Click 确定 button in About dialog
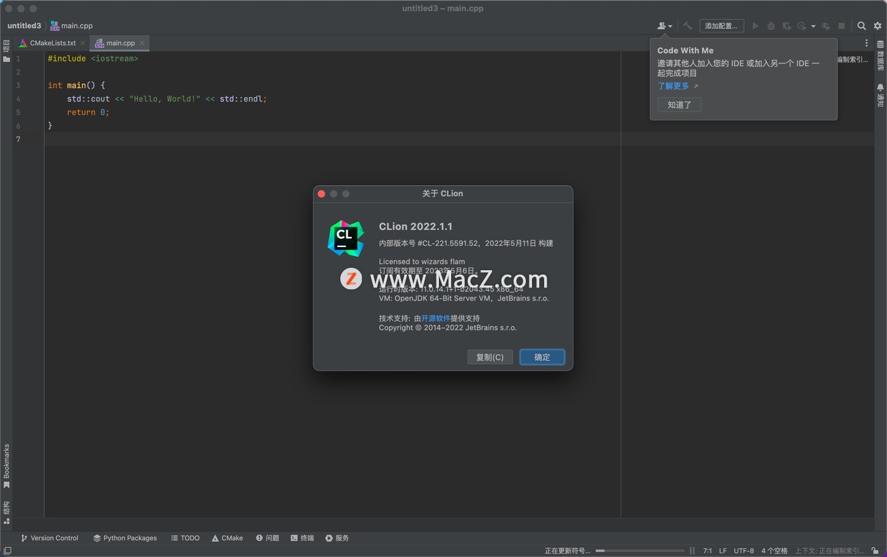Image resolution: width=887 pixels, height=557 pixels. pos(542,357)
